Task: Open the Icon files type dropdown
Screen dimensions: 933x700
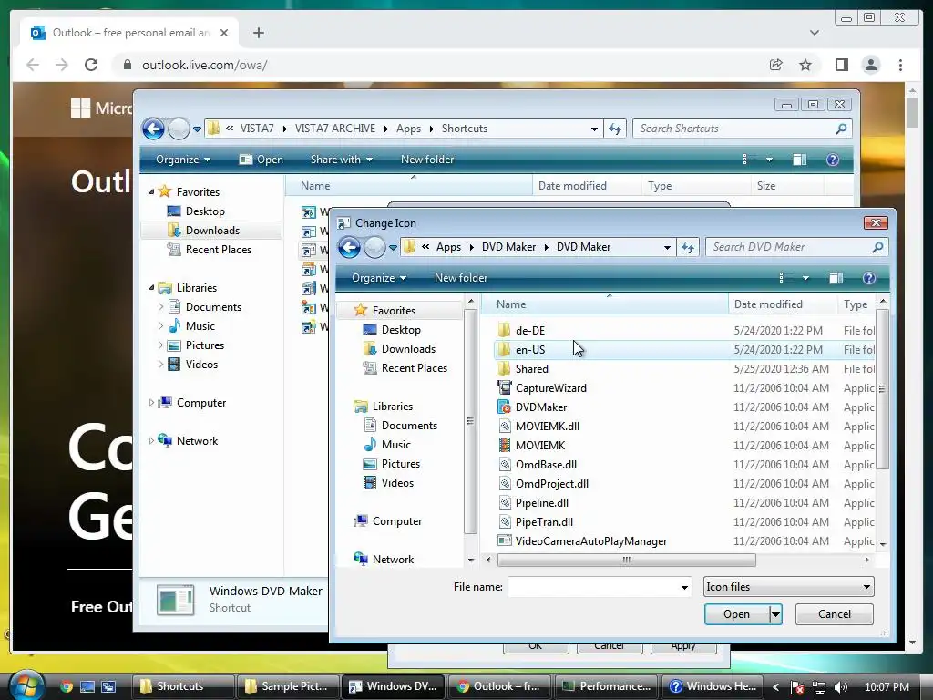Action: pyautogui.click(x=788, y=587)
